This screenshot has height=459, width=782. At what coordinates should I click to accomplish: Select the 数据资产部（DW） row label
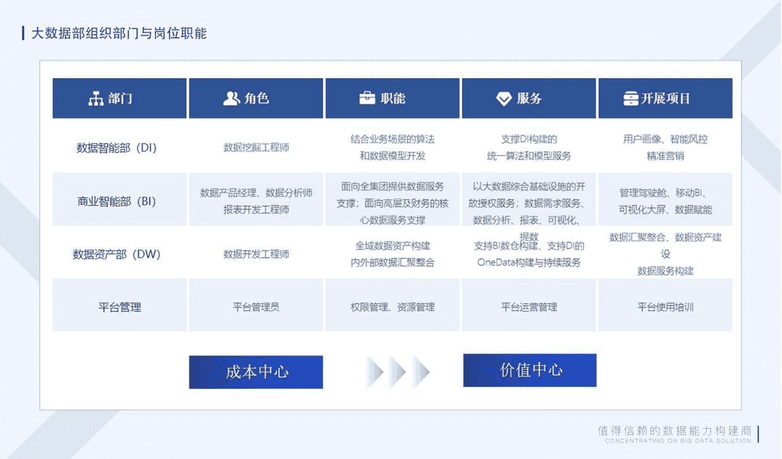117,254
